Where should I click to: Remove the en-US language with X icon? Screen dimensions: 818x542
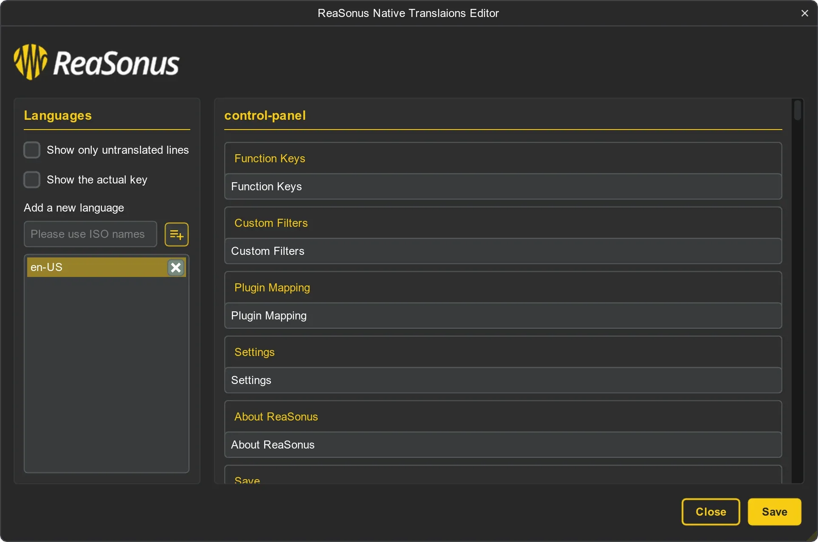pyautogui.click(x=175, y=267)
